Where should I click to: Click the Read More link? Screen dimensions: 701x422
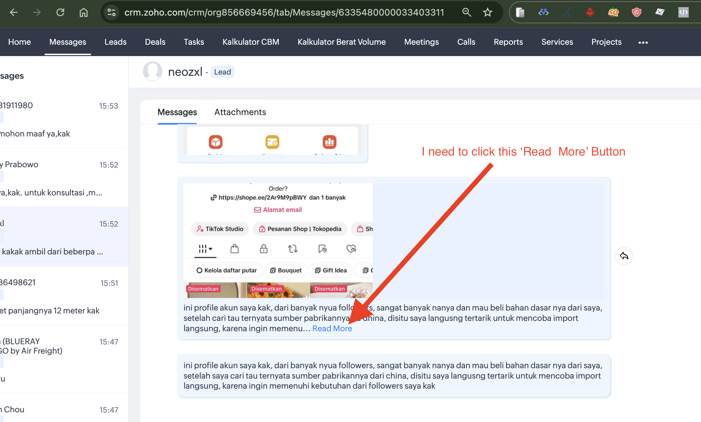332,328
